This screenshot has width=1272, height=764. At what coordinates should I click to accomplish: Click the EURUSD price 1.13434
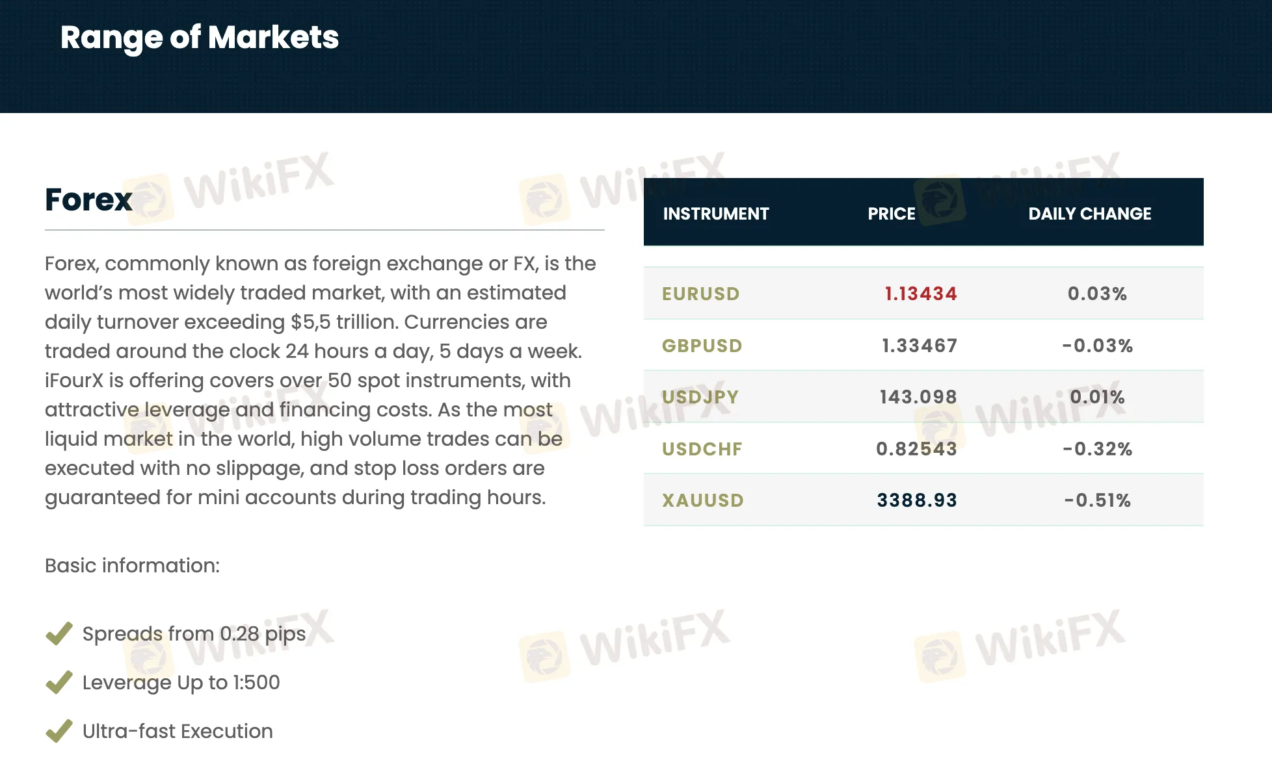coord(921,294)
